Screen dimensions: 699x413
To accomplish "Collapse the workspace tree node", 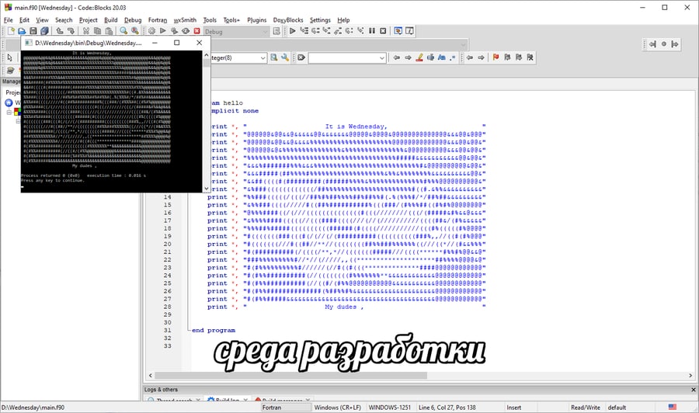I will (9, 113).
